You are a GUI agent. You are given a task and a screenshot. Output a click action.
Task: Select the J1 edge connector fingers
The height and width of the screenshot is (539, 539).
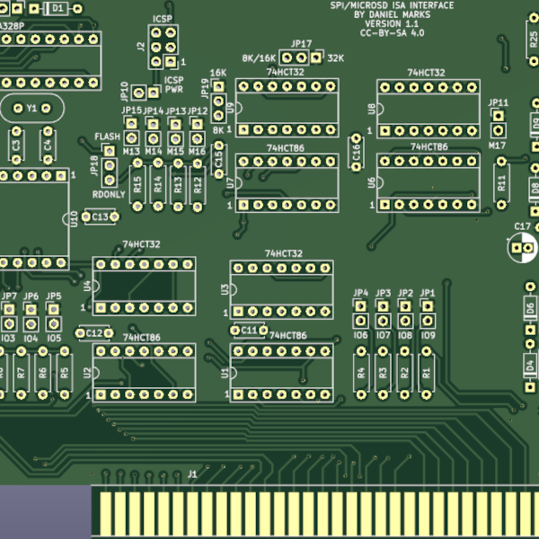[x=314, y=513]
